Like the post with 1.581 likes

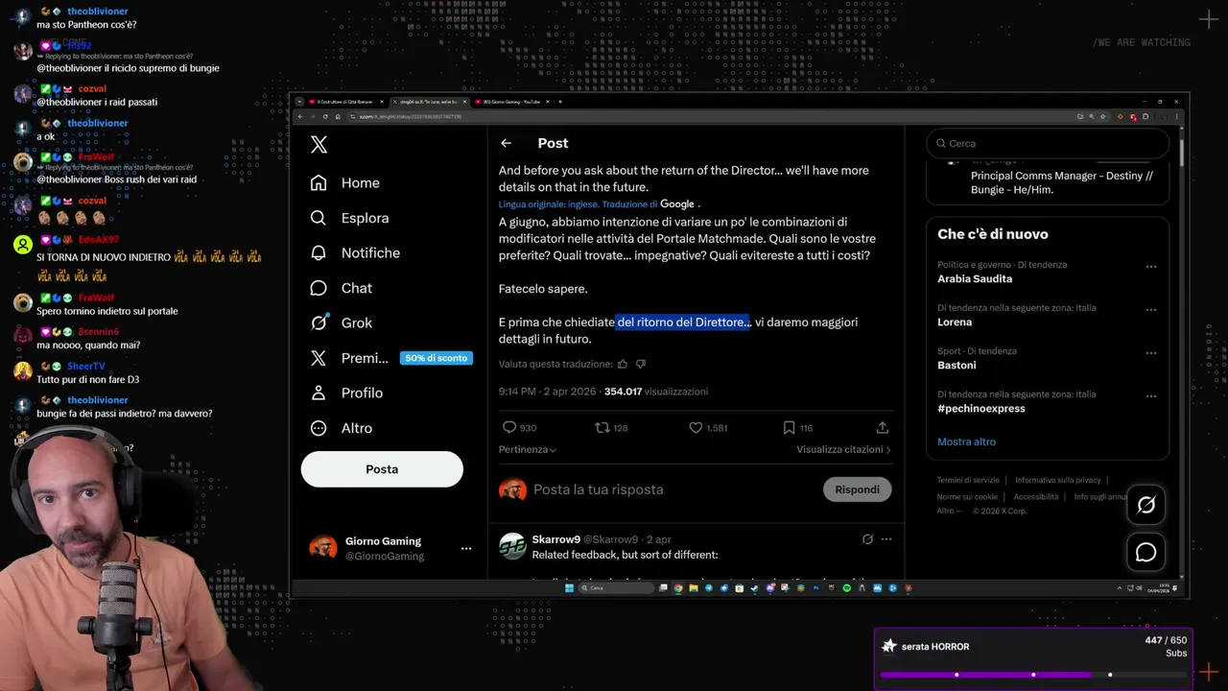696,427
